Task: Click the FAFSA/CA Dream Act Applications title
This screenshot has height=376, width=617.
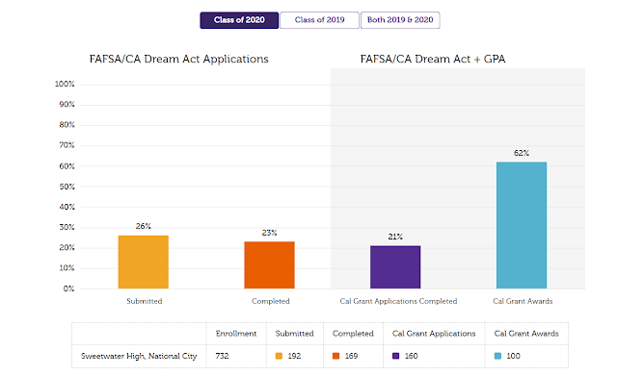Action: (179, 59)
